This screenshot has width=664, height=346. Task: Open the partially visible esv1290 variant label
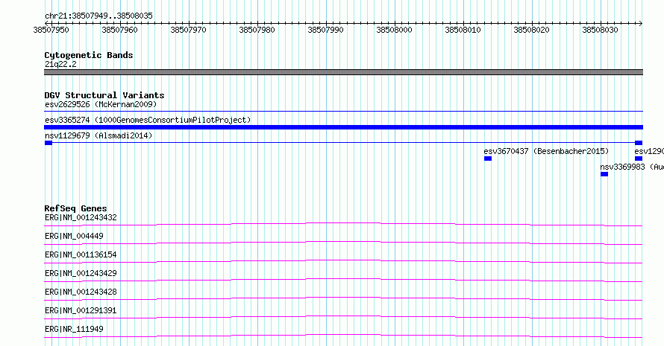[x=649, y=151]
